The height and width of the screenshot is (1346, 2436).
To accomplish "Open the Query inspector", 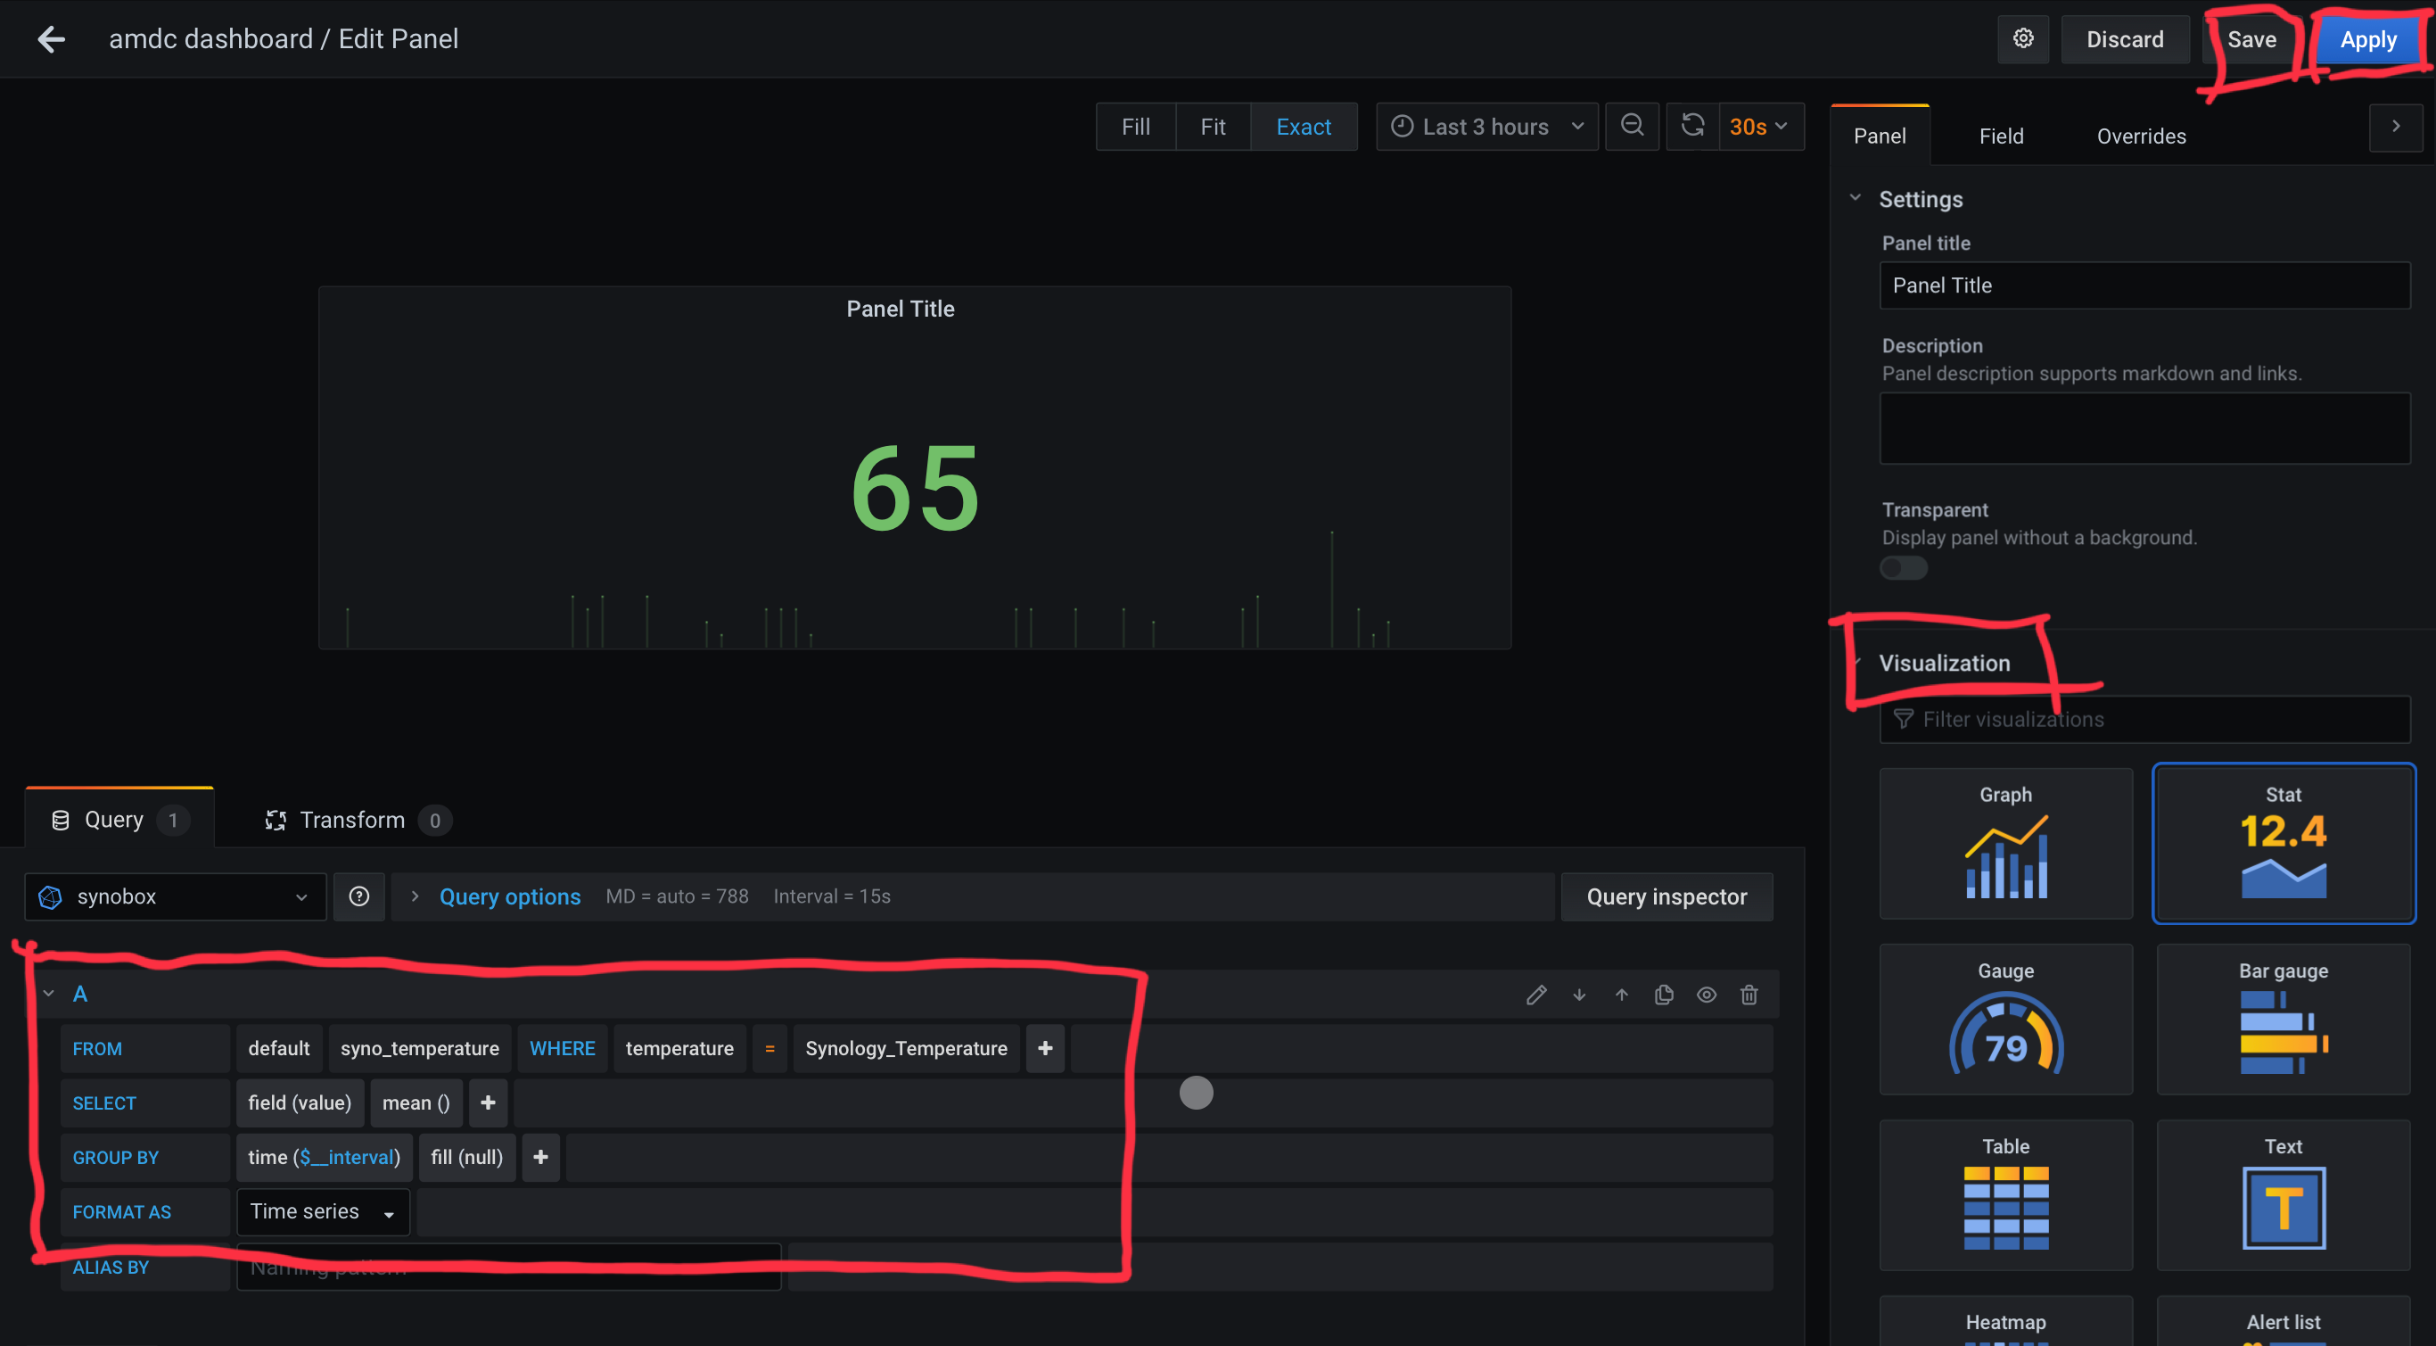I will [x=1667, y=896].
